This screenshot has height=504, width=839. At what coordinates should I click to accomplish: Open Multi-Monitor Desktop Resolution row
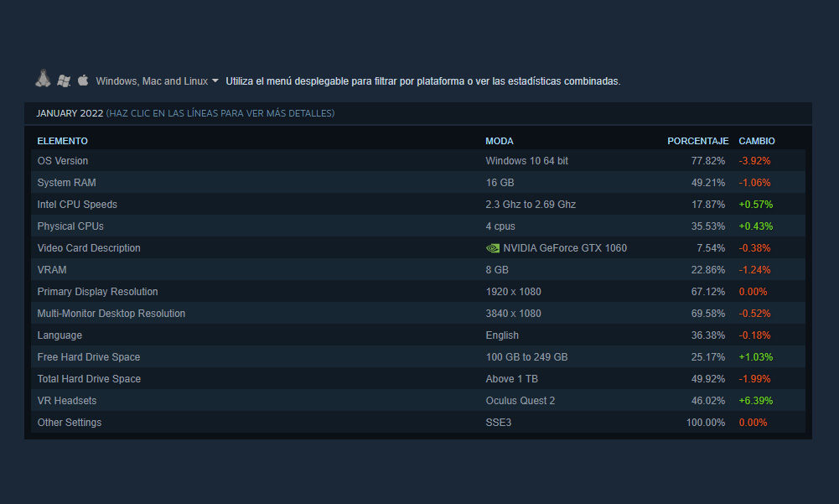click(x=111, y=314)
